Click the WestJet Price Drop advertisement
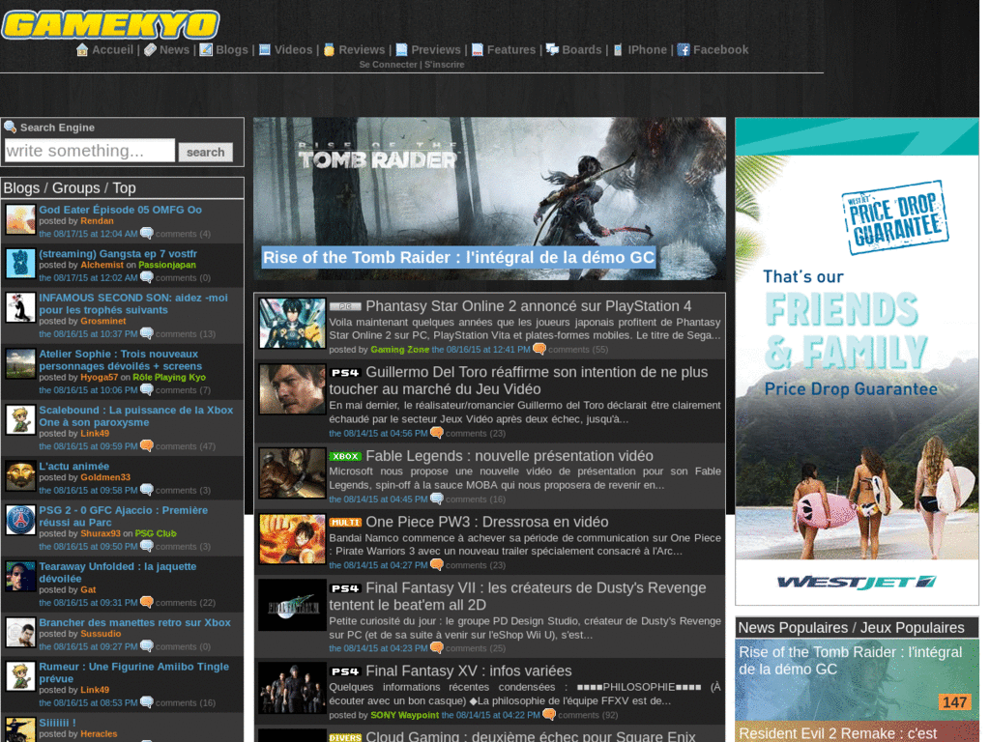The image size is (990, 742). click(857, 361)
